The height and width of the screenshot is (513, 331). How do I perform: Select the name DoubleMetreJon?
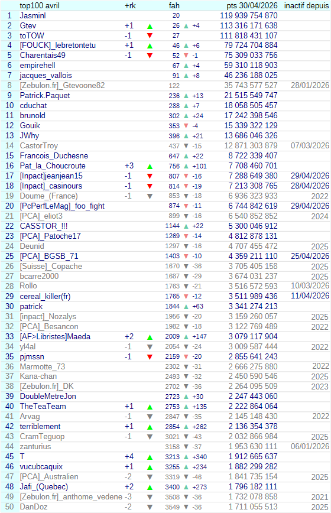click(48, 397)
